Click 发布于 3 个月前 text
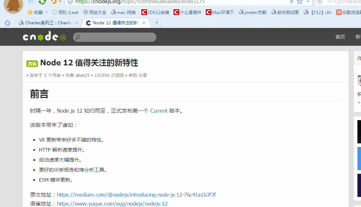This screenshot has width=361, height=207. click(45, 75)
